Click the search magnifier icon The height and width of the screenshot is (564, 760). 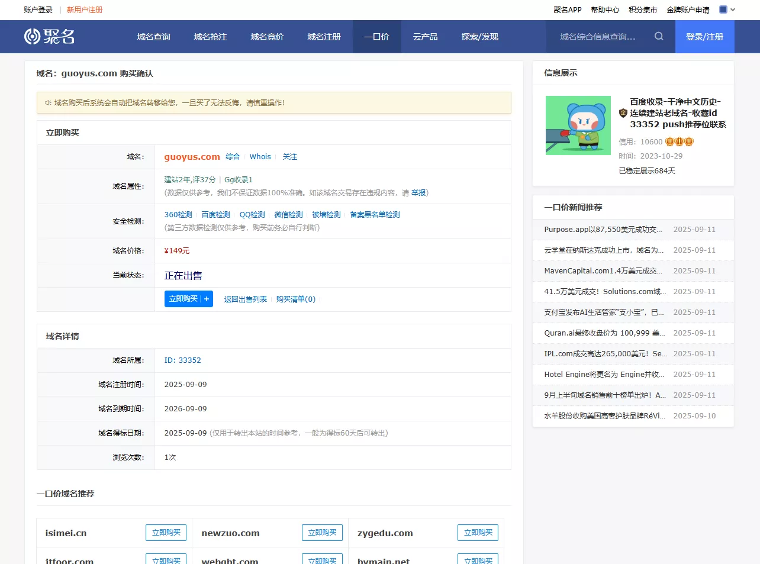pyautogui.click(x=659, y=37)
